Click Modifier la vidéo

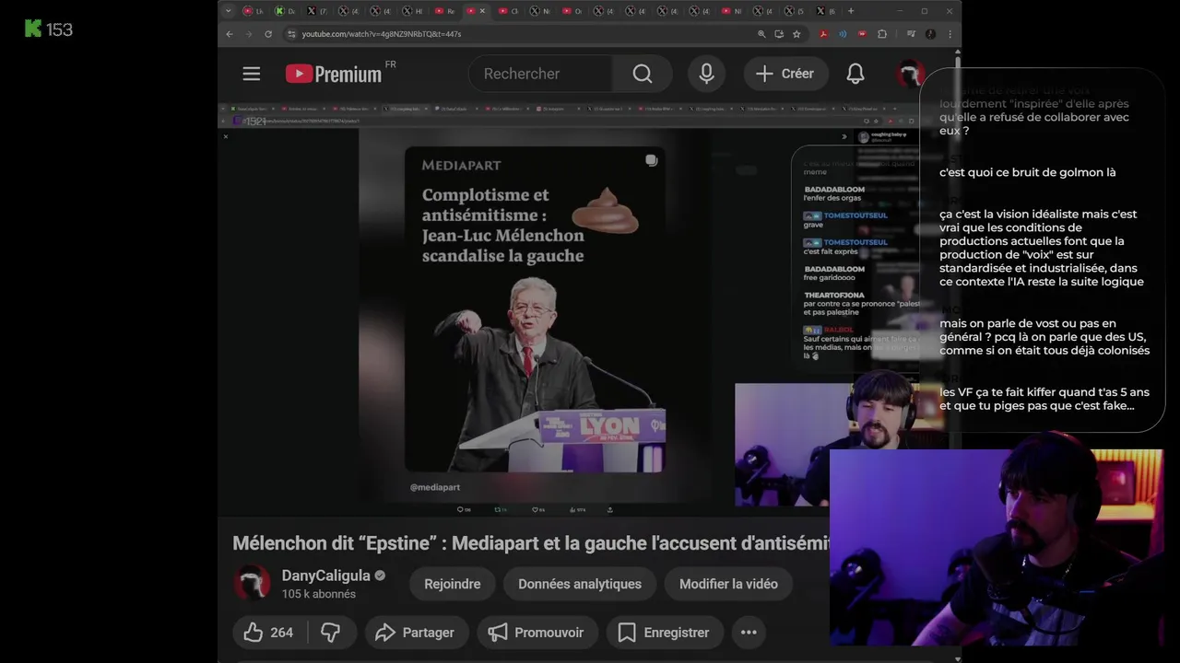tap(728, 584)
